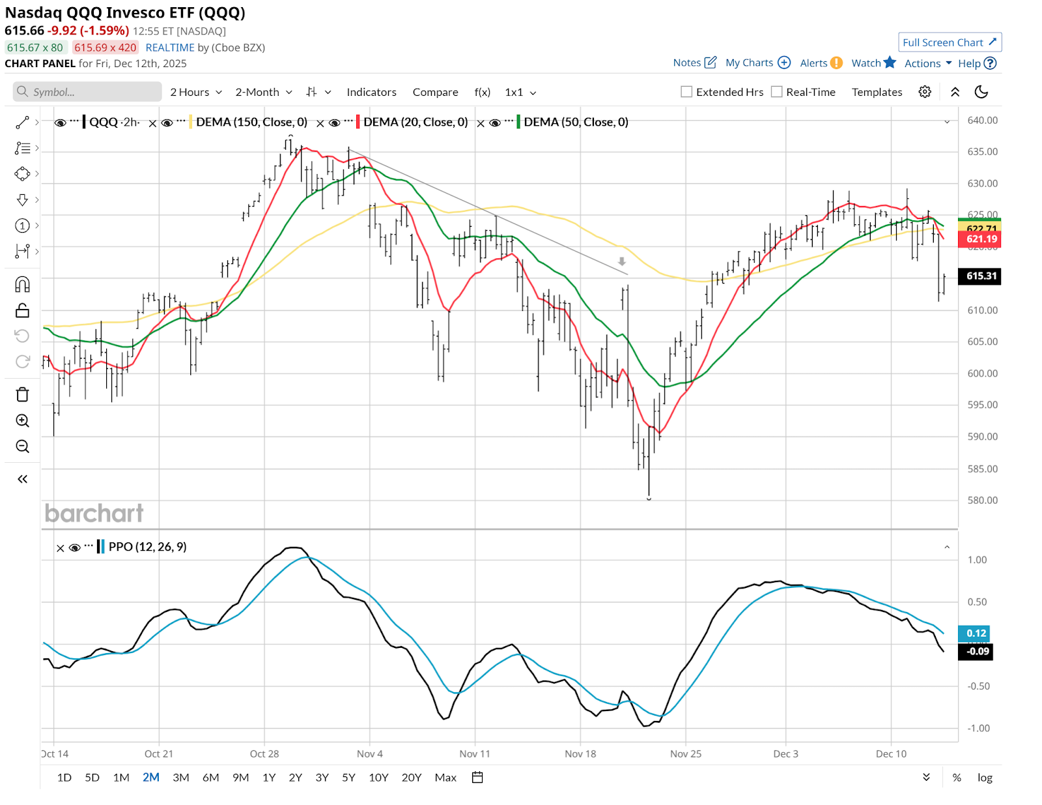The image size is (1042, 805).
Task: Open the bar type dropdown
Action: tap(319, 92)
